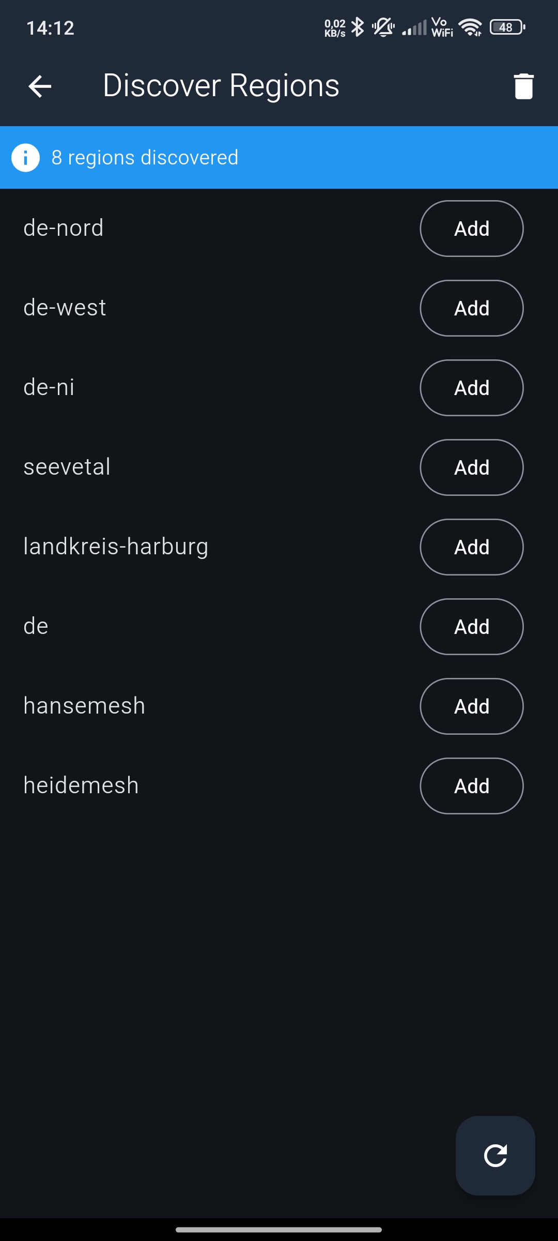Select the hansemesh list entry name
This screenshot has height=1241, width=558.
pyautogui.click(x=84, y=706)
